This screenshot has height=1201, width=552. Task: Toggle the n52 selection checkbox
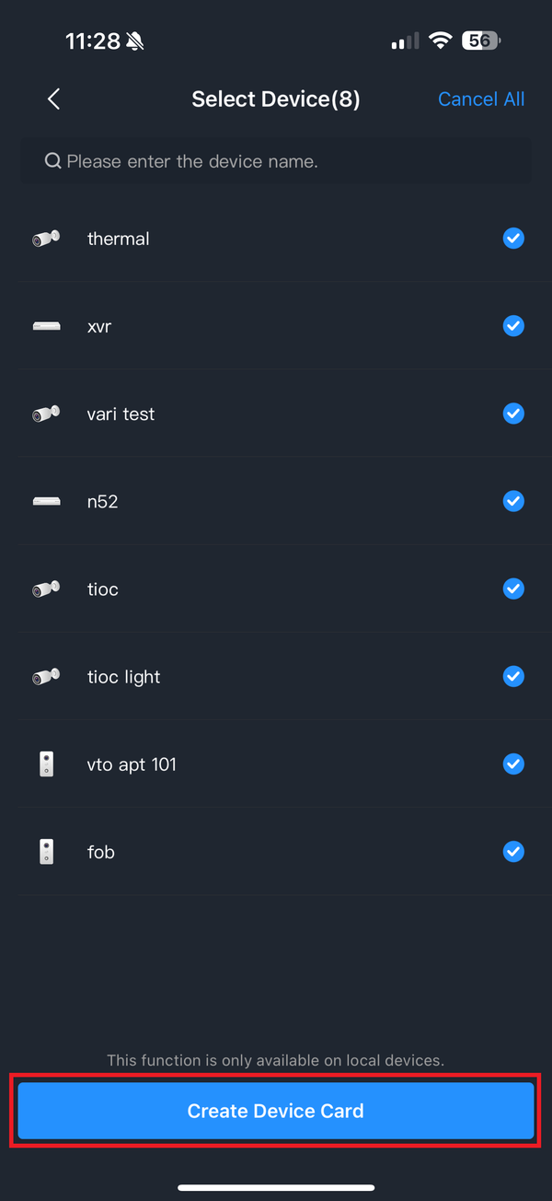pyautogui.click(x=513, y=501)
